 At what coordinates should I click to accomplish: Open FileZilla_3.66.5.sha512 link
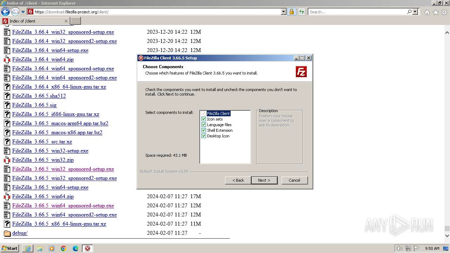pos(39,96)
